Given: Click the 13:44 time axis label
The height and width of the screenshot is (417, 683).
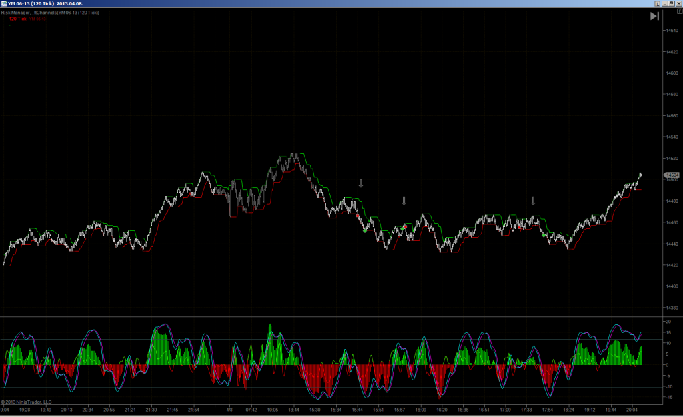Looking at the screenshot, I should (x=294, y=410).
